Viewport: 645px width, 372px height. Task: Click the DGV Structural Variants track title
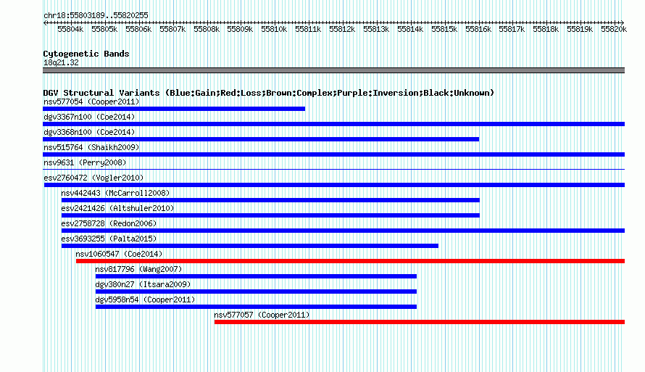click(x=269, y=93)
